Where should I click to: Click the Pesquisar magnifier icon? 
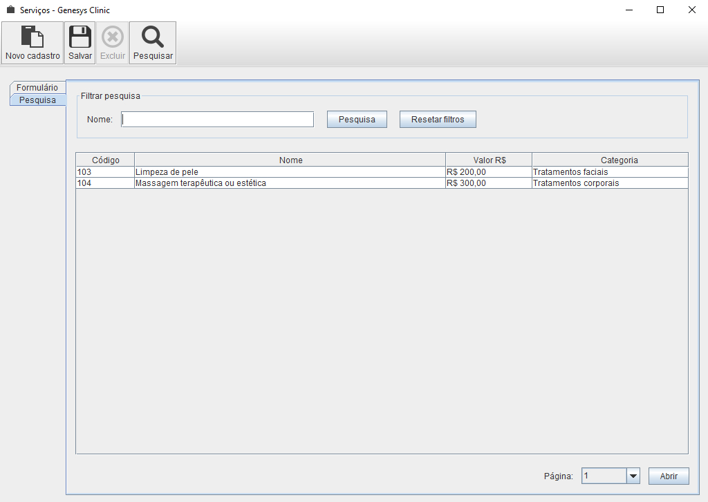coord(153,37)
